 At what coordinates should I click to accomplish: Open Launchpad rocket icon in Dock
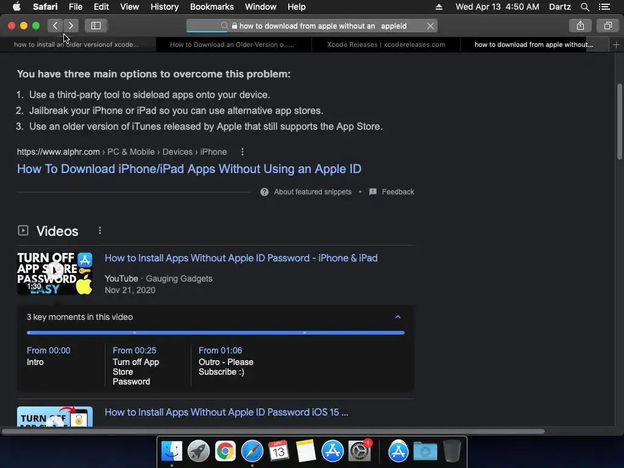[x=198, y=452]
